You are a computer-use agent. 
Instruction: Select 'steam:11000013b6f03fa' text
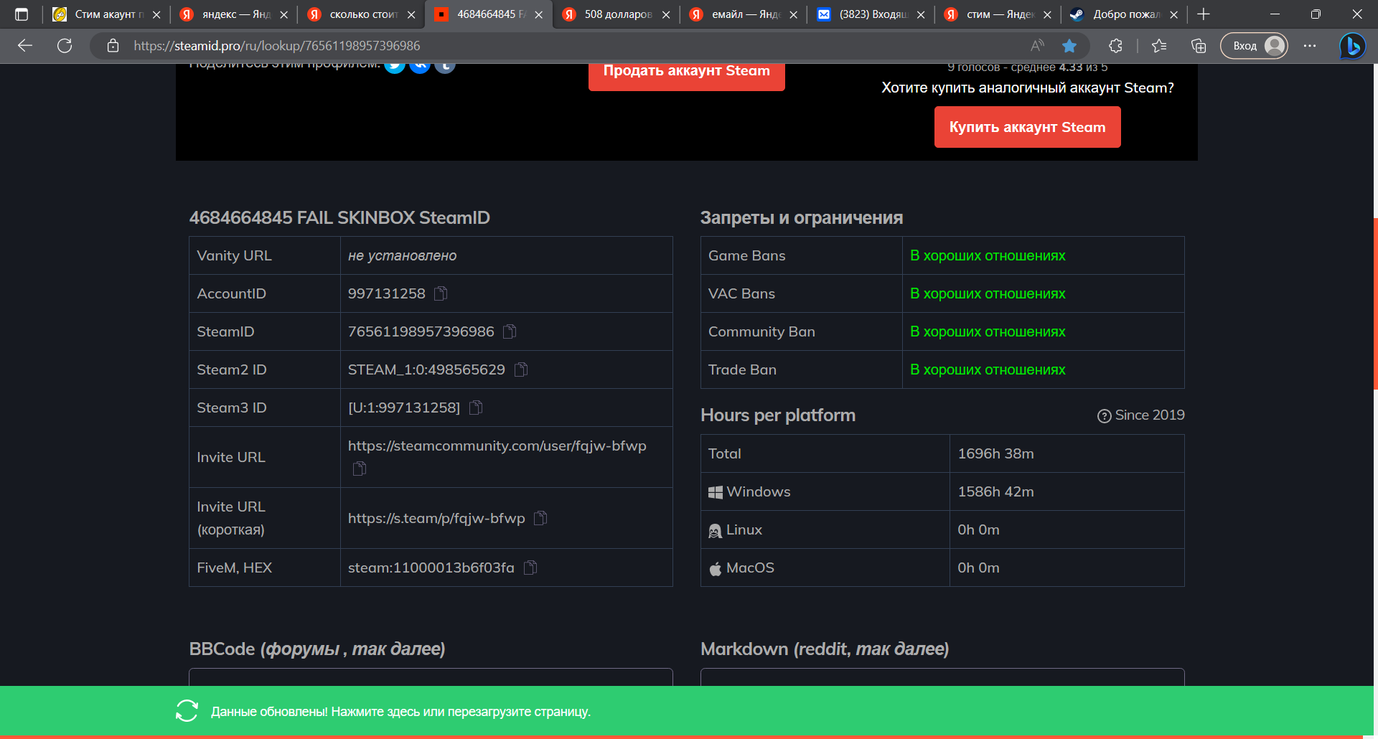pos(431,568)
